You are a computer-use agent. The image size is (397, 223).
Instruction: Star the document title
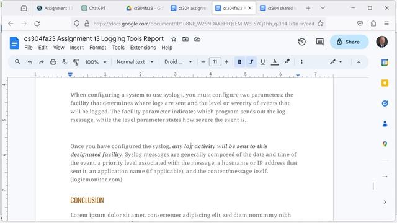(174, 39)
